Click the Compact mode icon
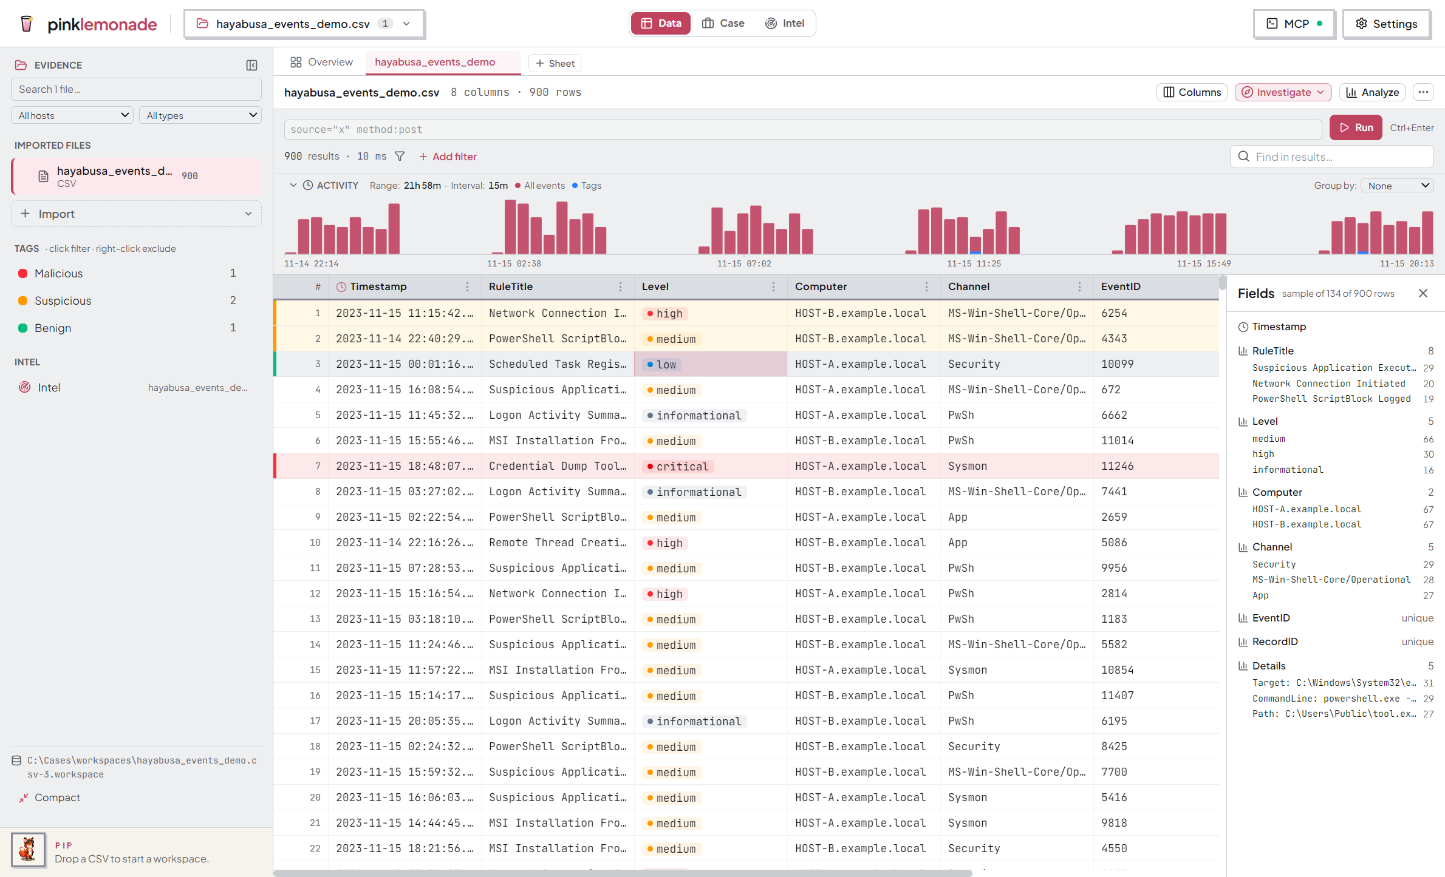 (x=24, y=798)
